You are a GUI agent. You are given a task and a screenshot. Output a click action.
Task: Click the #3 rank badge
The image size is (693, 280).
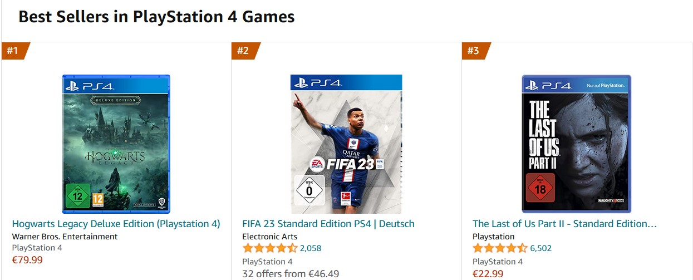[474, 51]
